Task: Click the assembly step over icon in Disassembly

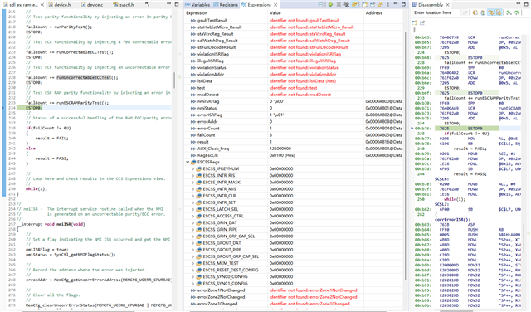Action: click(517, 13)
